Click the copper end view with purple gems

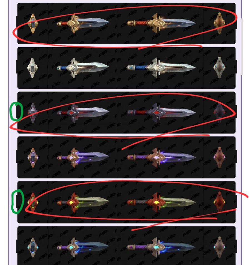219,157
